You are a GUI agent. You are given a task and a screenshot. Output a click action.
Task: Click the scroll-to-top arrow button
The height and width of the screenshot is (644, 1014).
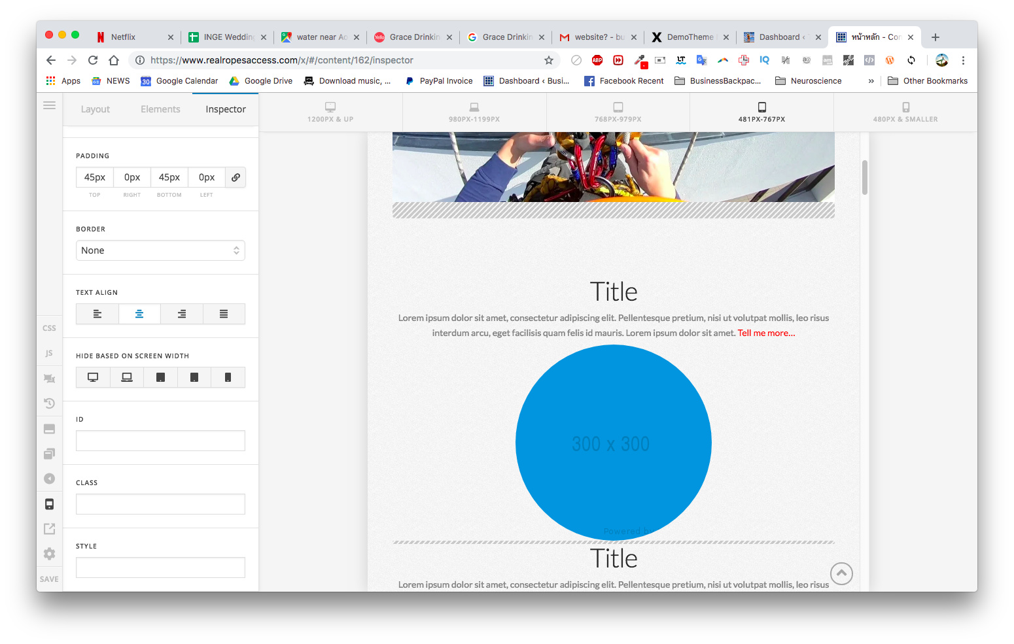point(841,573)
